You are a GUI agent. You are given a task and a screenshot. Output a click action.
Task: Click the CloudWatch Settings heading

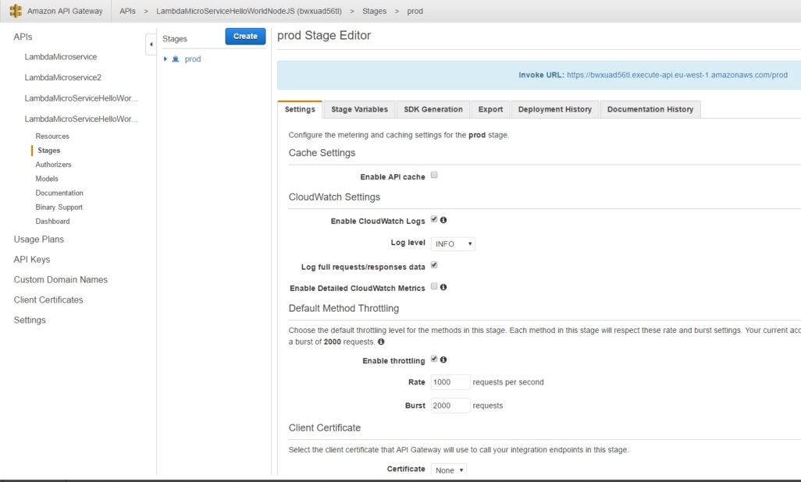pyautogui.click(x=334, y=197)
